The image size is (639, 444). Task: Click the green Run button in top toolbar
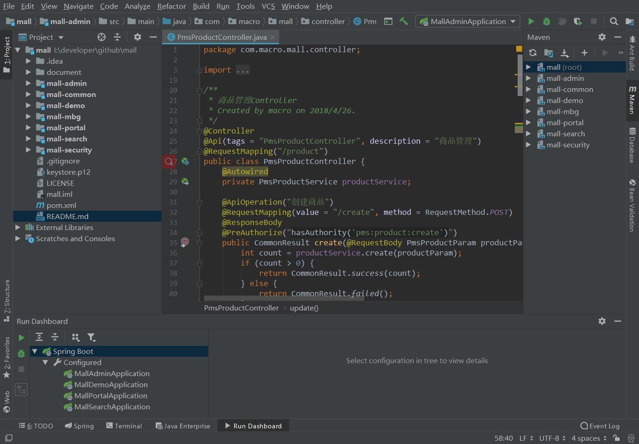[x=531, y=21]
